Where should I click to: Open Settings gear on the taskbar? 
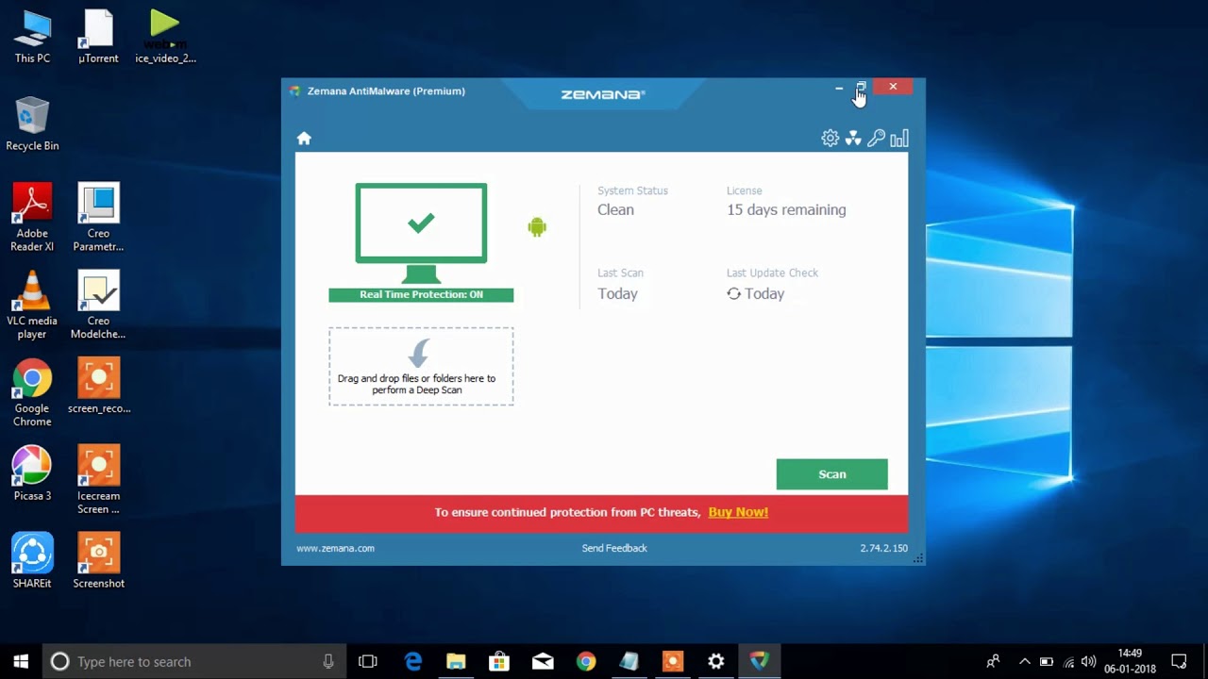tap(716, 661)
